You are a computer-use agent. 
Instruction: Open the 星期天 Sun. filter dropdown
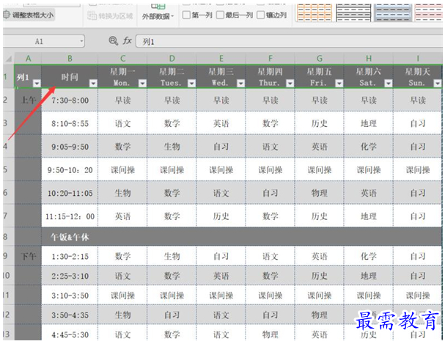pos(438,84)
